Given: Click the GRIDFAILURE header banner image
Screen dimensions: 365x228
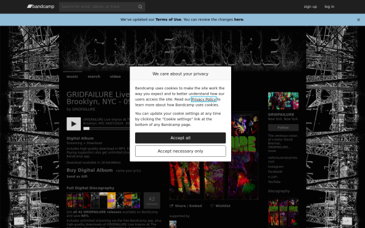Looking at the screenshot, I should click(182, 49).
